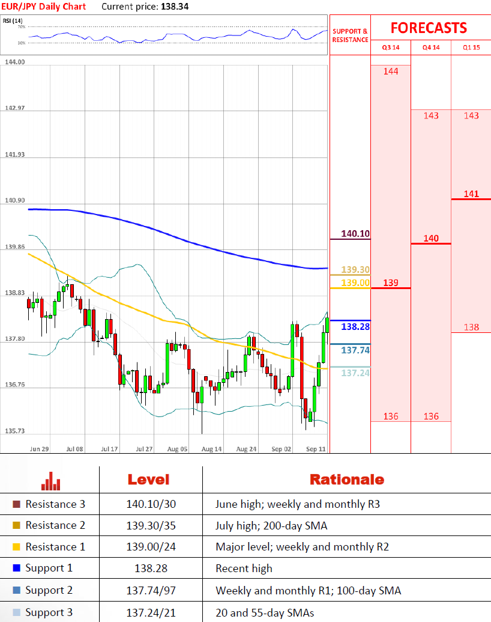Click the SUPPORT & RESISTANCE column header

pos(351,35)
